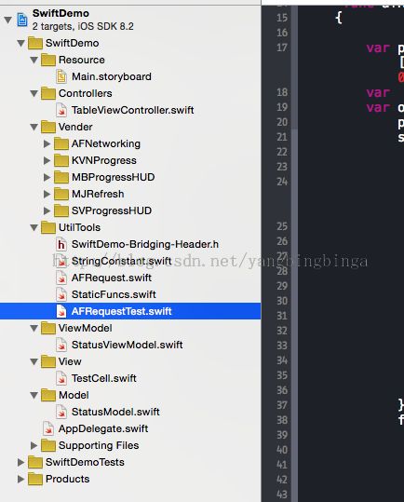The image size is (404, 502).
Task: Open the SwiftDemo-Bridging-Header.h header icon
Action: tap(61, 244)
